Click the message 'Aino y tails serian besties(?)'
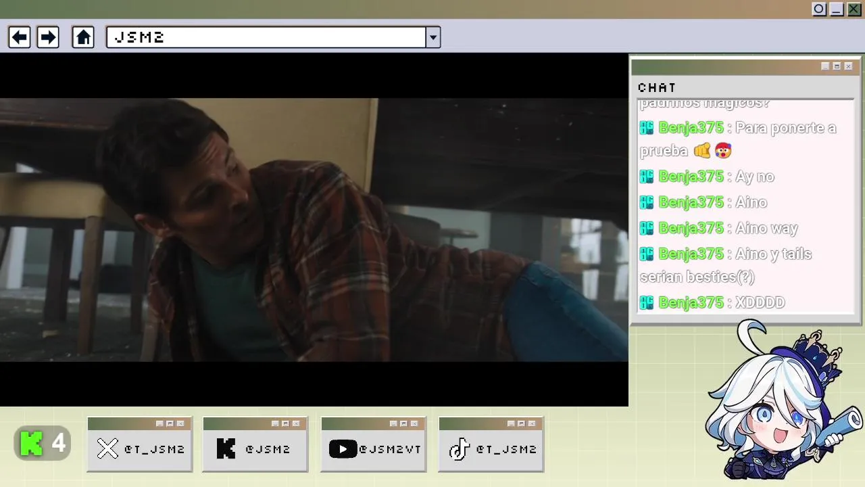865x487 pixels. coord(726,265)
